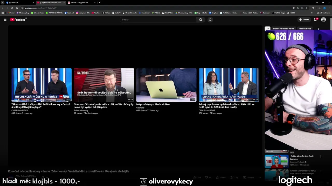Click the Thanks button below video
This screenshot has height=186, width=332.
pos(248,177)
